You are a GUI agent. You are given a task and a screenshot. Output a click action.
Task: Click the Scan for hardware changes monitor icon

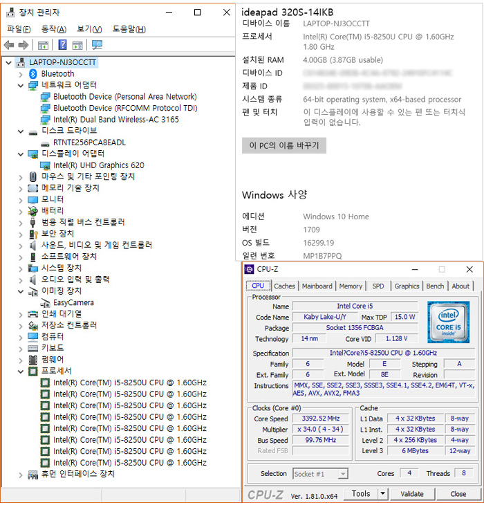[97, 45]
